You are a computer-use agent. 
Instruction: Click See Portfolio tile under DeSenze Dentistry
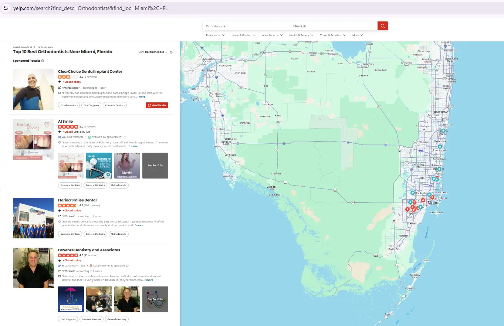coord(155,299)
